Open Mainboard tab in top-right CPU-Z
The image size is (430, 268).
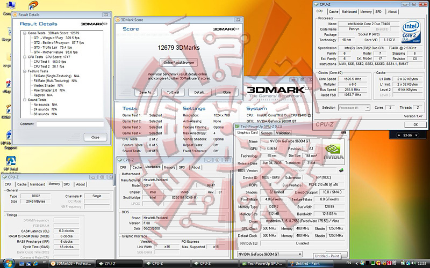point(349,11)
